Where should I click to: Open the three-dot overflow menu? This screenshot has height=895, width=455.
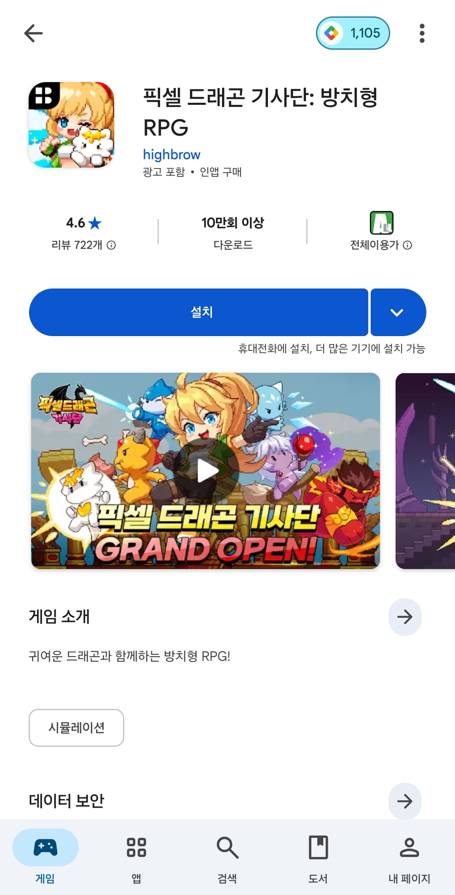click(422, 33)
